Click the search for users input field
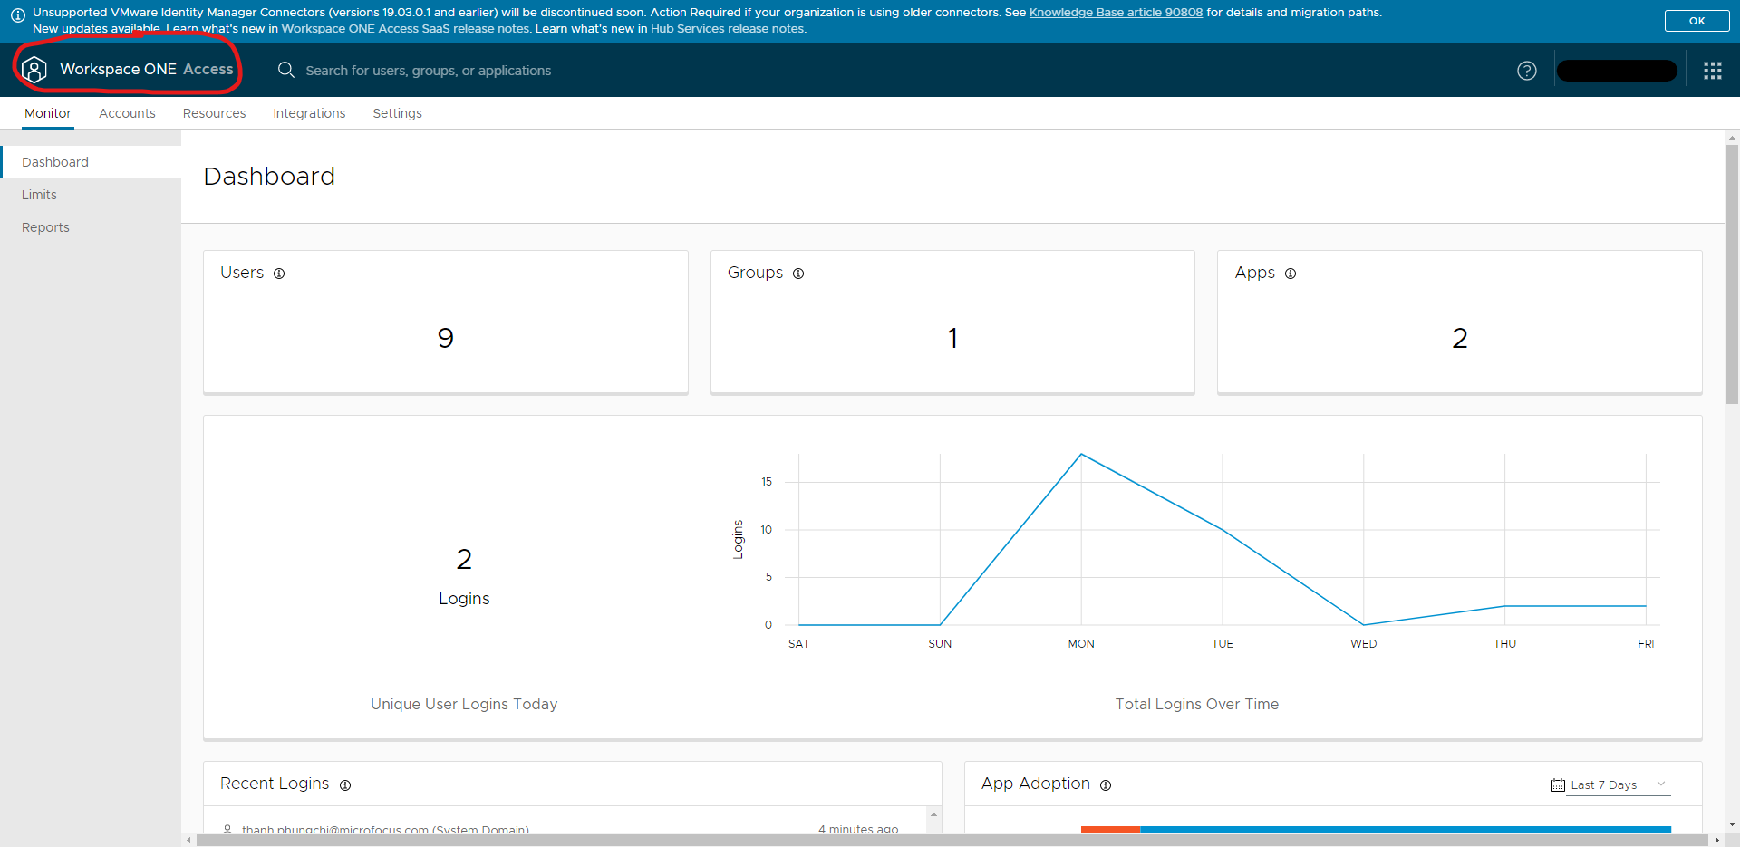 428,70
